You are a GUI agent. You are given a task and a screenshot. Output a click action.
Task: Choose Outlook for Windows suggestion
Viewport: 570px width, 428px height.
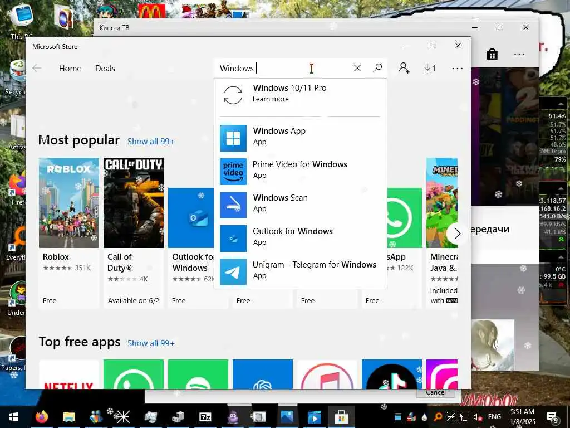click(300, 239)
